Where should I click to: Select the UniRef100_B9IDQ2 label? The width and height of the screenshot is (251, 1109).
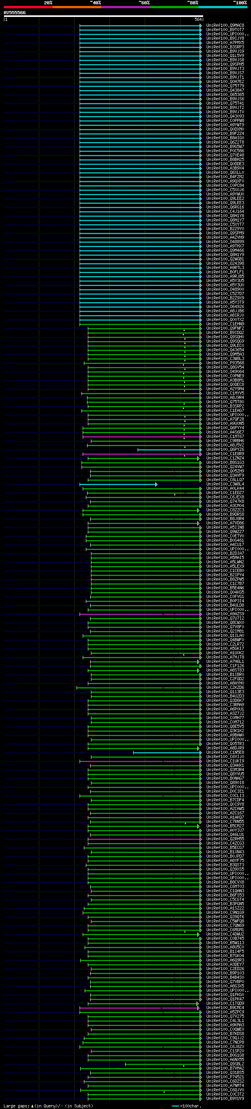coord(225,333)
